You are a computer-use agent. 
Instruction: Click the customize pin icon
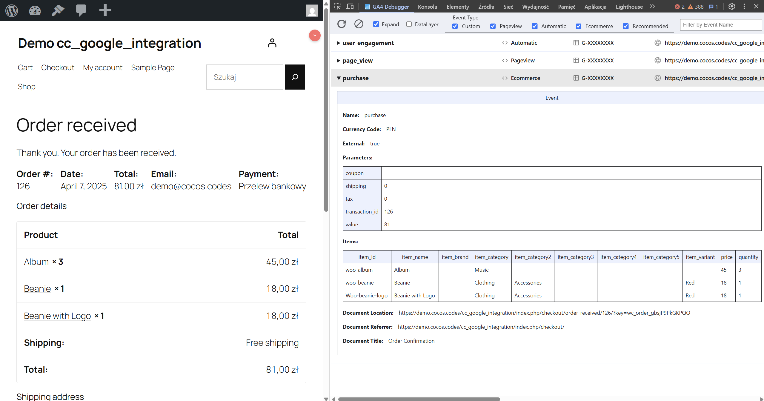[x=58, y=10]
